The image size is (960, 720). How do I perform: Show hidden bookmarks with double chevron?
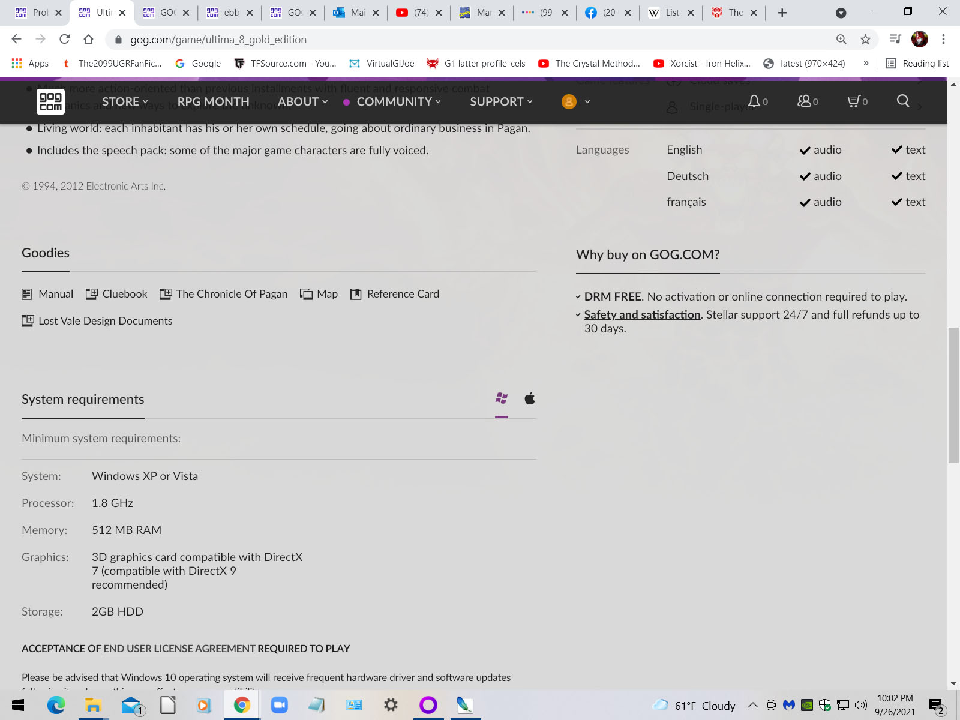pos(866,63)
